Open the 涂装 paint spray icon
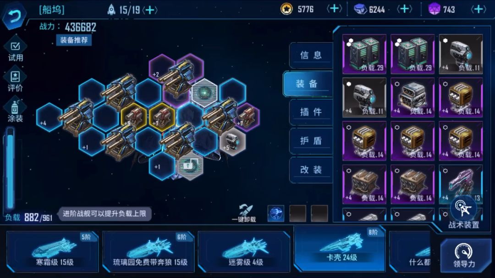The height and width of the screenshot is (278, 495). click(15, 111)
